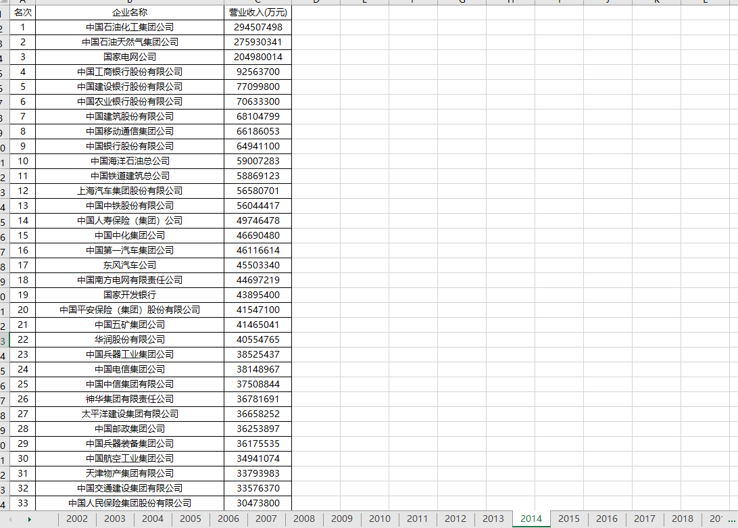
Task: Select revenue value 204980014
Action: [258, 57]
